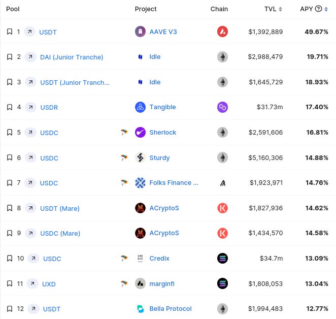Open external link arrow for row 10 USDC
The width and height of the screenshot is (336, 319).
pos(33,258)
